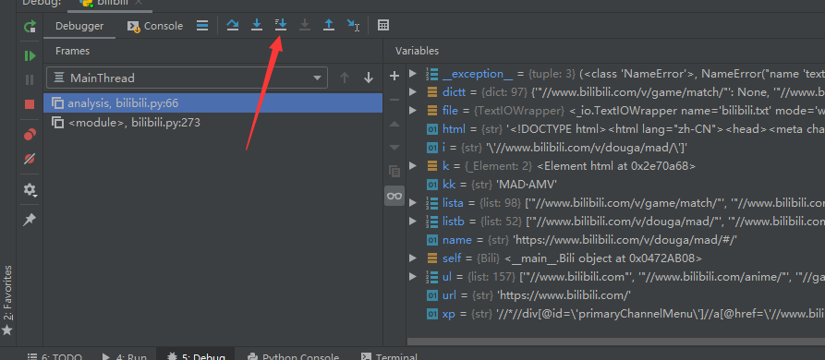Click the Step Into My Code icon
The image size is (825, 360).
tap(281, 25)
